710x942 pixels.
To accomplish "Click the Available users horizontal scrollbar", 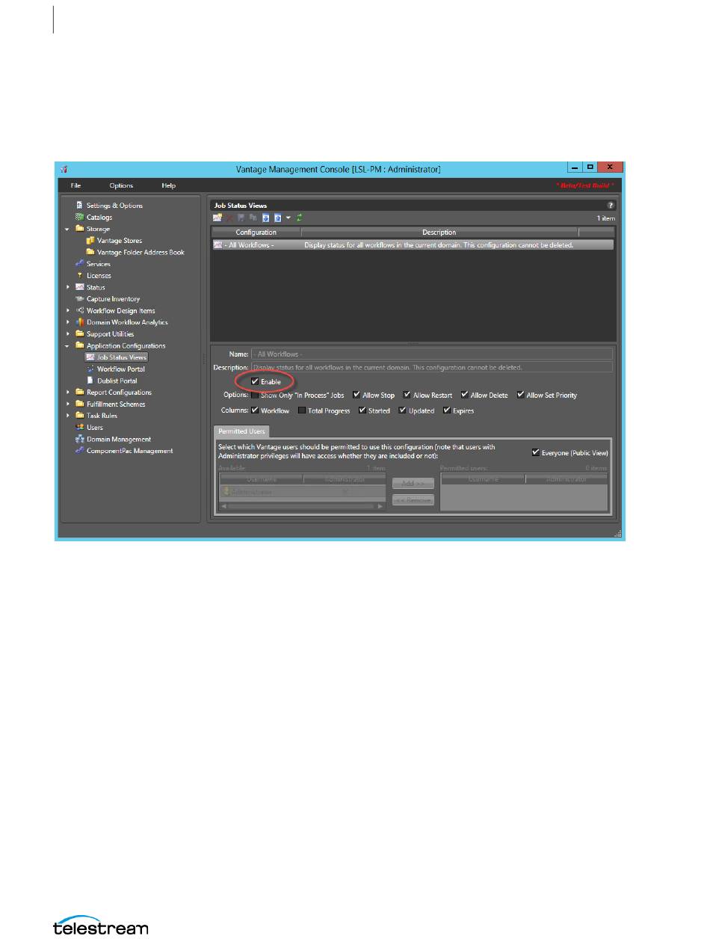I will coord(302,506).
